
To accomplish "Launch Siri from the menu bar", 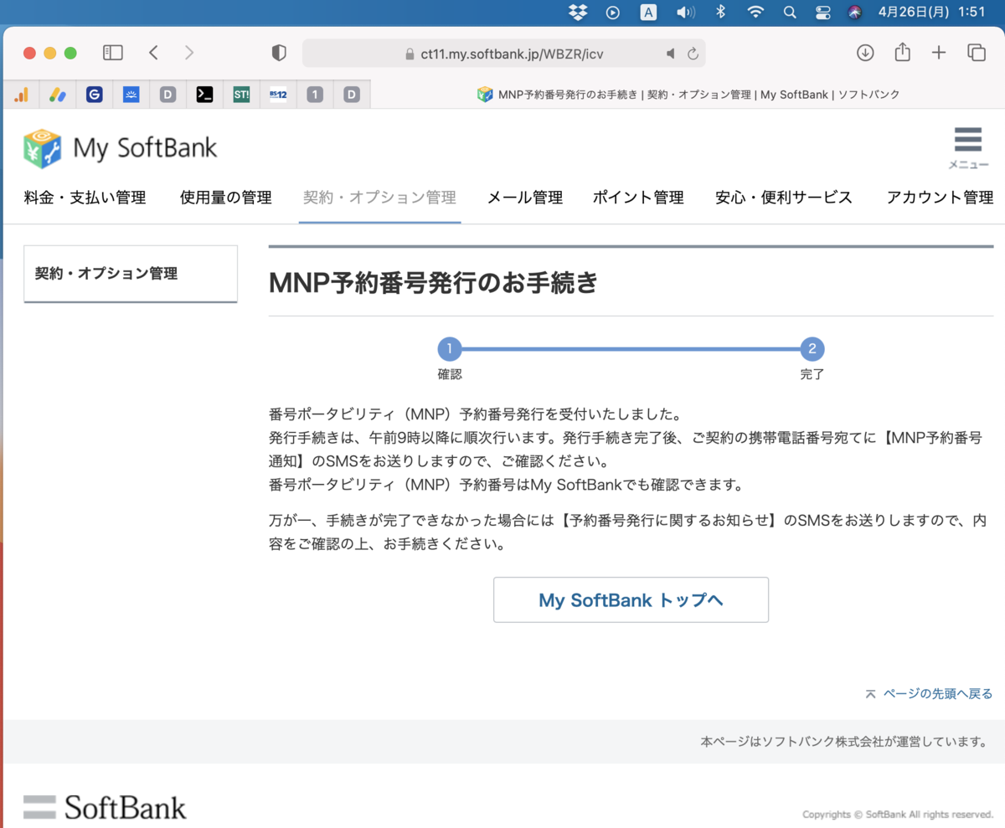I will point(854,12).
